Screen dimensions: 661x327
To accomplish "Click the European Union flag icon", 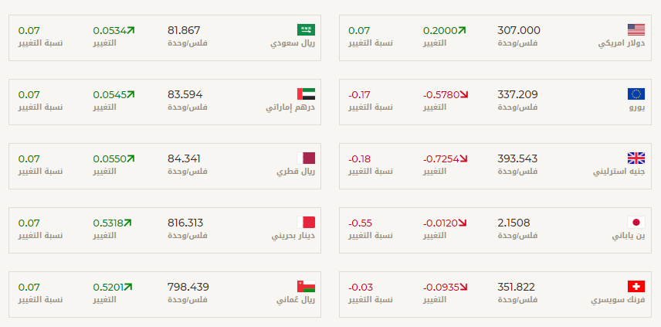I will pos(636,94).
